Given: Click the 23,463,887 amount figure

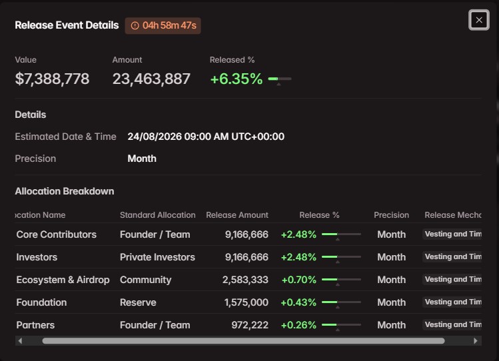Looking at the screenshot, I should pos(151,79).
